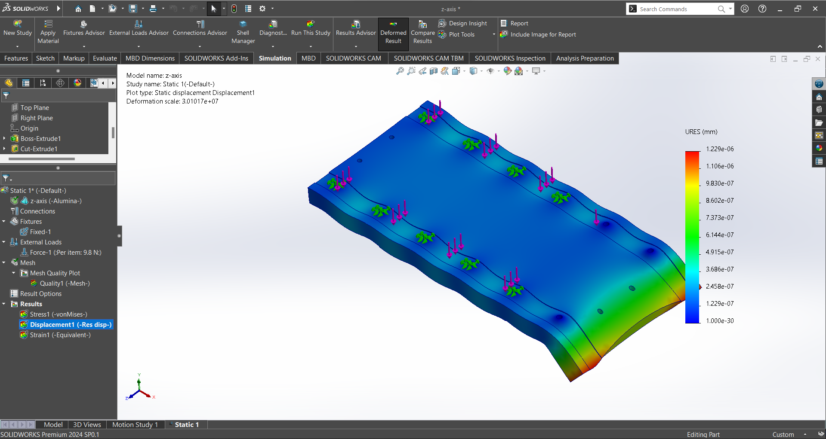Viewport: 826px width, 439px height.
Task: Switch to the Motion Study 1 tab
Action: point(135,424)
